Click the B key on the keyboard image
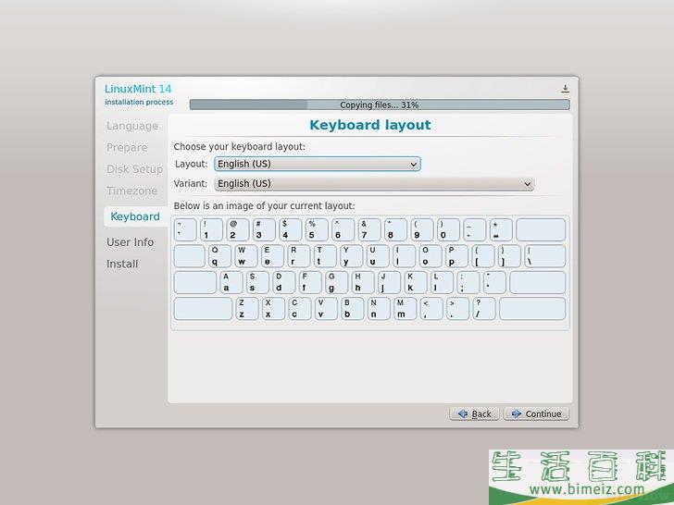Viewport: 674px width, 505px height. point(352,308)
